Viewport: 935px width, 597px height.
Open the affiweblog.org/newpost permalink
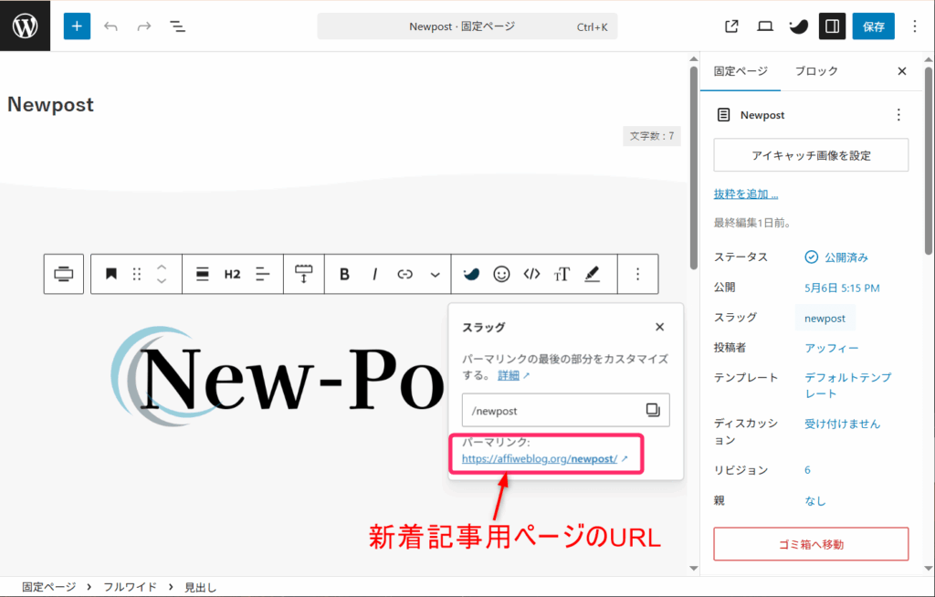click(x=540, y=459)
